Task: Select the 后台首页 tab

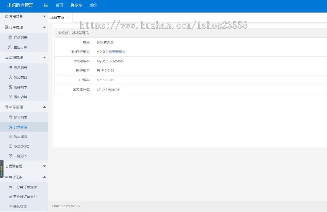Action: click(x=57, y=17)
